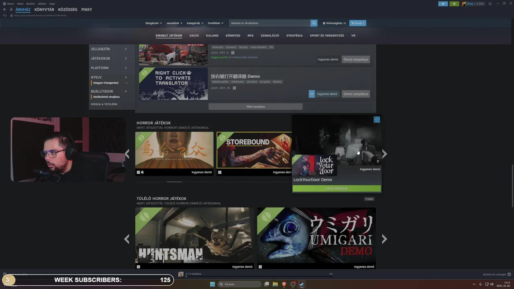Open the LockYourDoor Demo title

313,180
